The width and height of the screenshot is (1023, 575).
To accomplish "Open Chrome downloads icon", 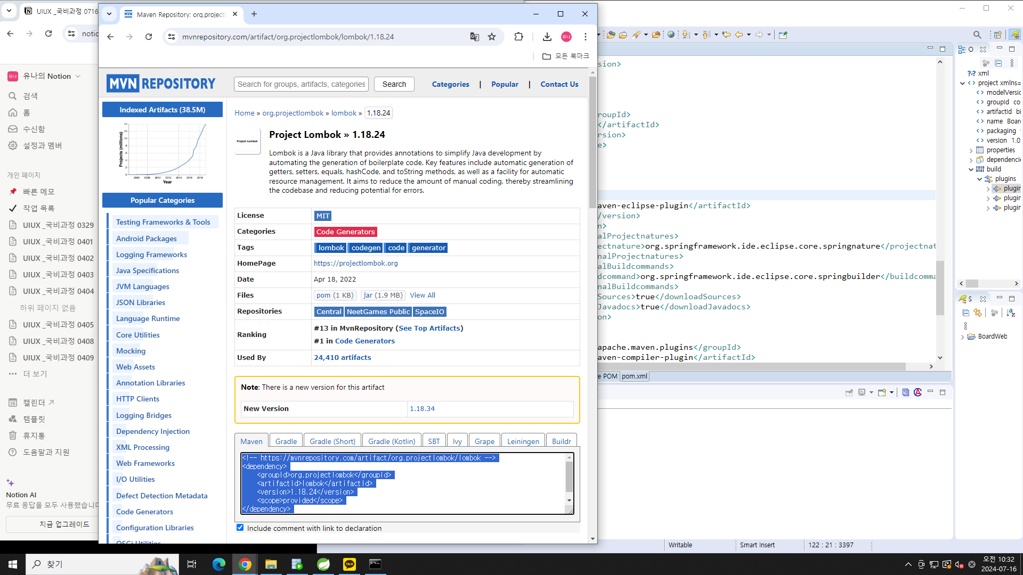I will point(547,37).
